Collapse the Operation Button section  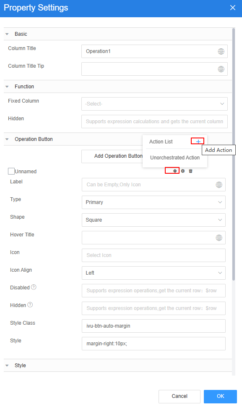point(7,139)
